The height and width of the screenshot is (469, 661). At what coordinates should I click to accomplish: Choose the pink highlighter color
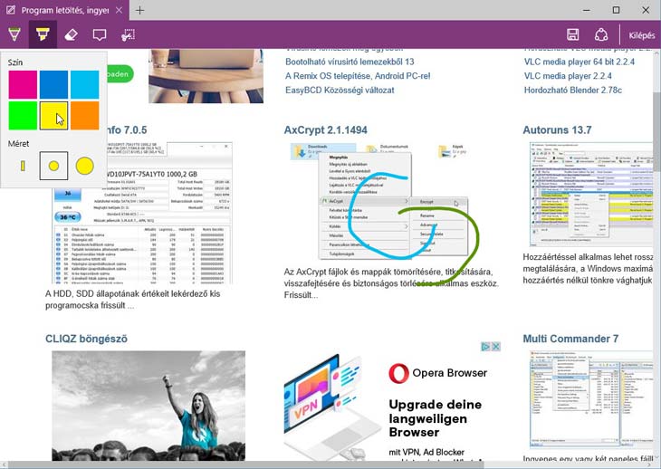click(x=23, y=84)
